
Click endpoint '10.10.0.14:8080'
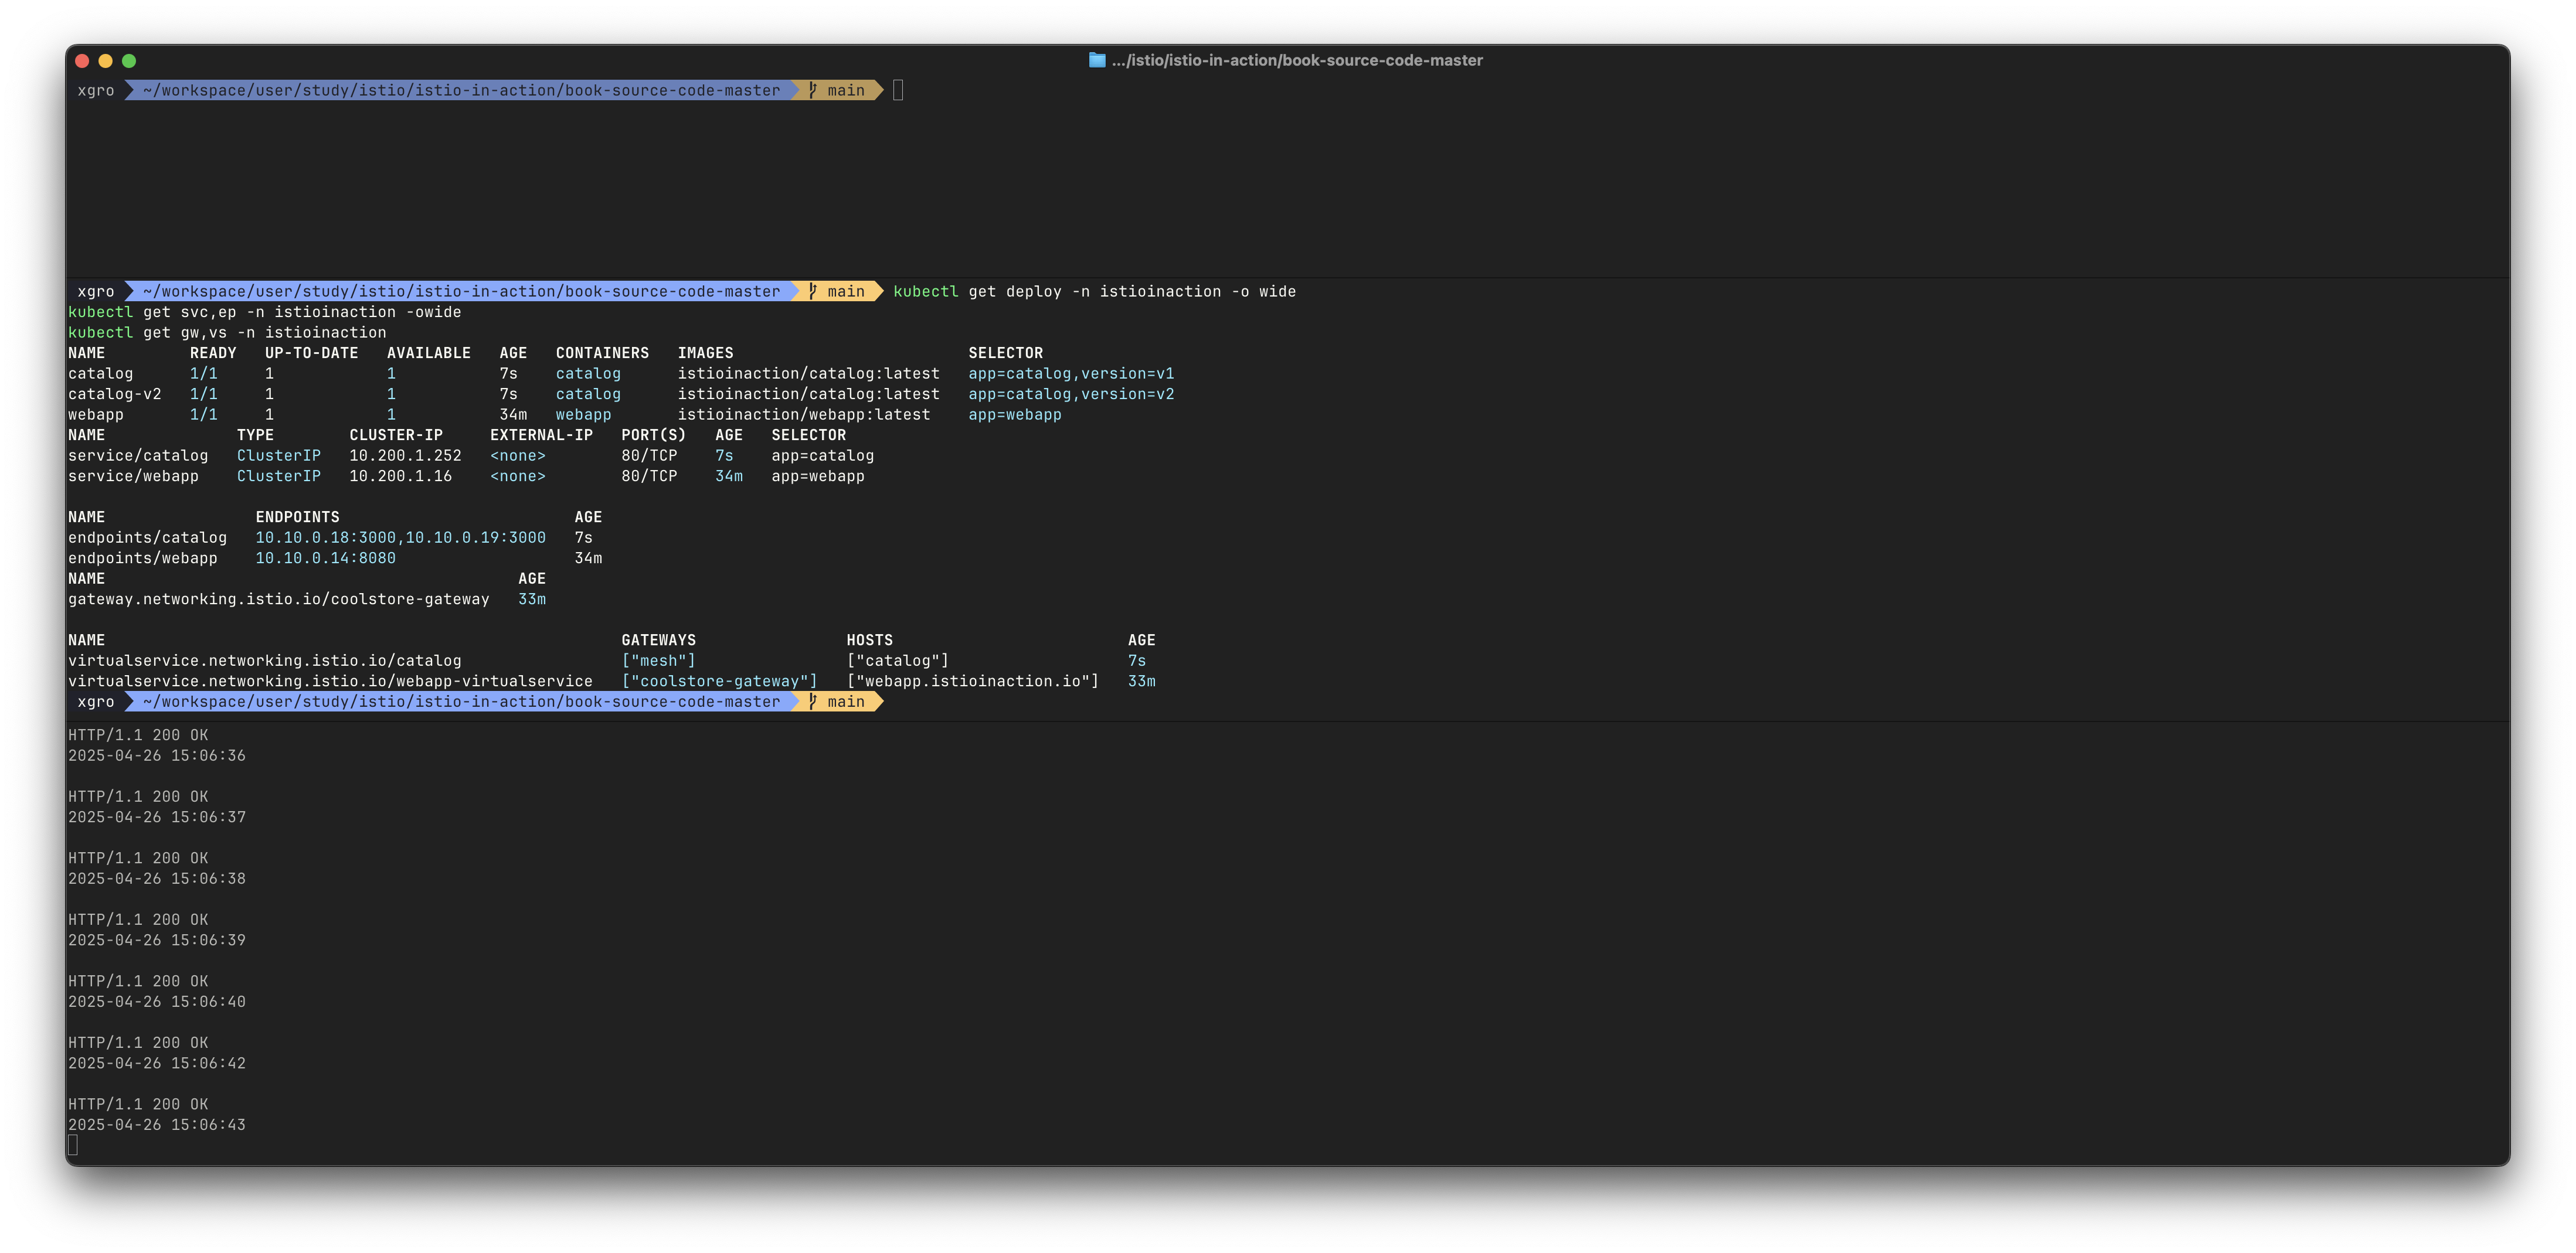tap(325, 558)
